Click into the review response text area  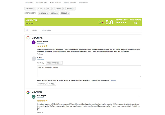[x=89, y=71]
